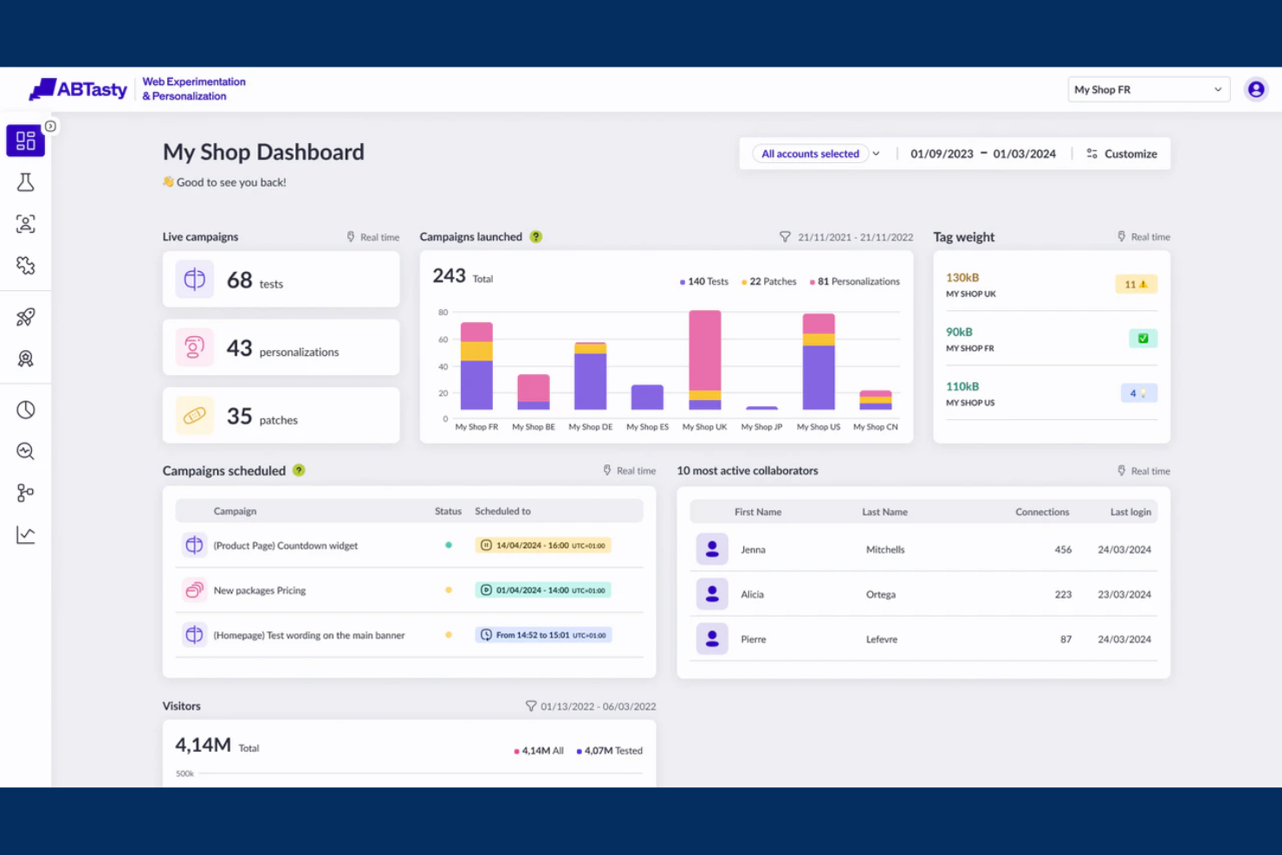
Task: Click the end date 01/03/2024
Action: pos(1025,153)
